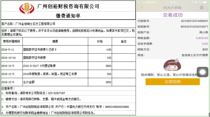The height and width of the screenshot is (117, 210).
Task: Tap the 中国联通 carrier label
Action: (x=149, y=2)
